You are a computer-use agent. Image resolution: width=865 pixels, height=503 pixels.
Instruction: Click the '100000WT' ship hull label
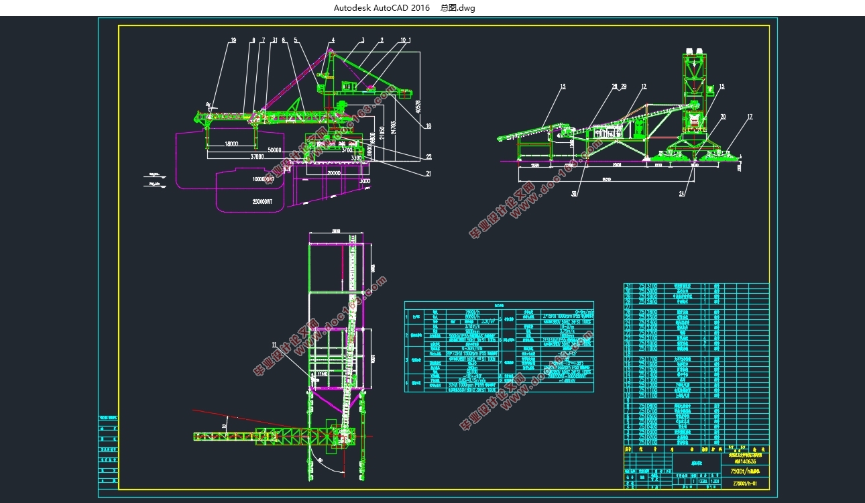pos(262,180)
